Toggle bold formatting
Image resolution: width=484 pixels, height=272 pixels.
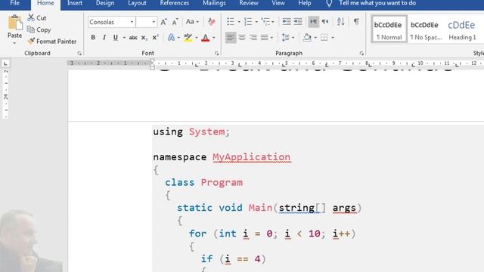pyautogui.click(x=93, y=38)
